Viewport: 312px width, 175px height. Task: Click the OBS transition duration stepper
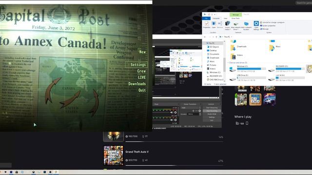coord(200,114)
